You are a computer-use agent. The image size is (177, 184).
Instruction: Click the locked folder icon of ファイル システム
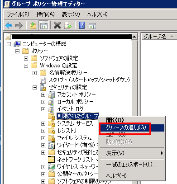[x=52, y=138]
